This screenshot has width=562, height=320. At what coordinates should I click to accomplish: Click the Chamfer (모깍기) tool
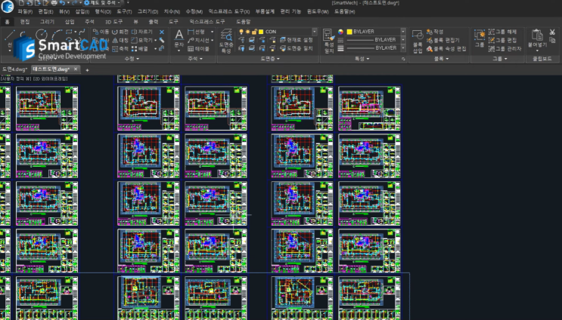[x=143, y=41]
